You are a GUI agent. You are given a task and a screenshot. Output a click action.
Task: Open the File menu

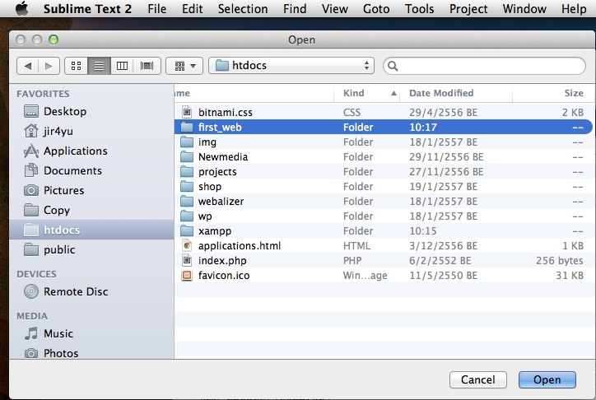[157, 9]
